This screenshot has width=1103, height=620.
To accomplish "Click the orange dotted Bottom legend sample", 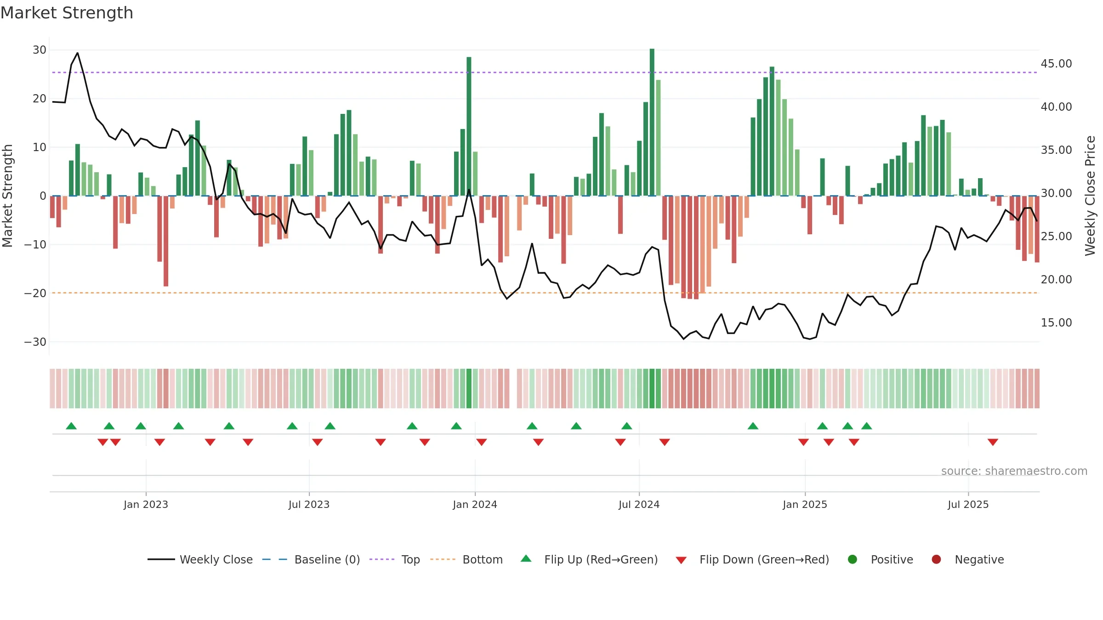I will pyautogui.click(x=443, y=559).
